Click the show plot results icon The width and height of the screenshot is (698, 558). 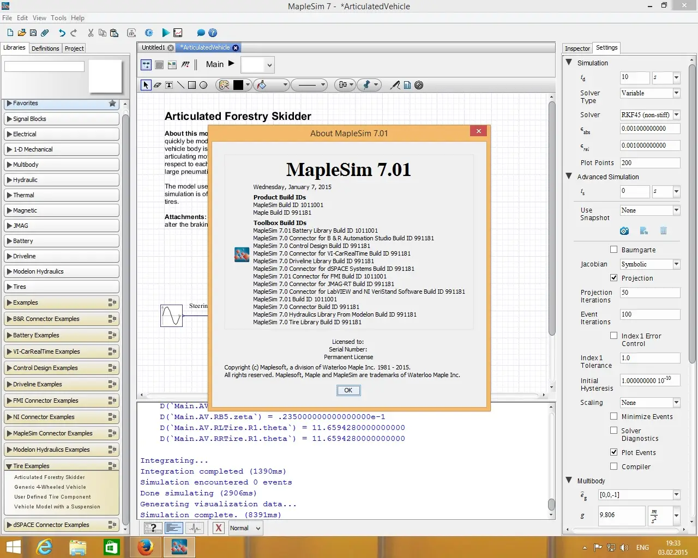(178, 33)
